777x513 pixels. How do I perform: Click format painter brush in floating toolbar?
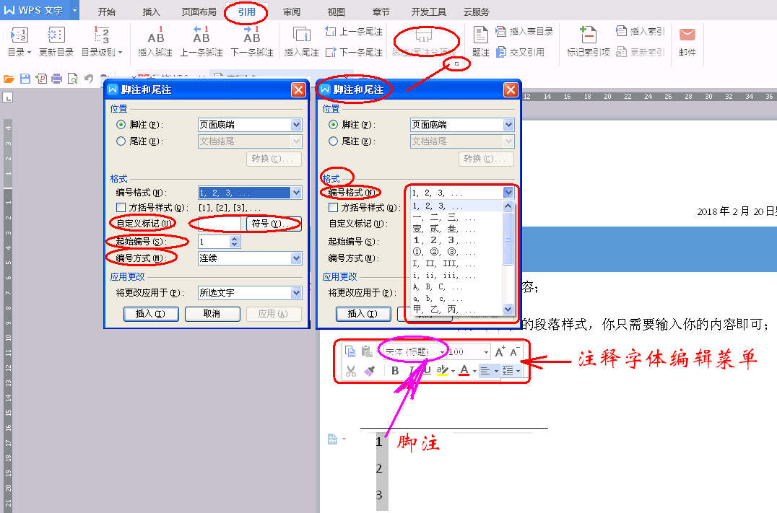pyautogui.click(x=369, y=370)
